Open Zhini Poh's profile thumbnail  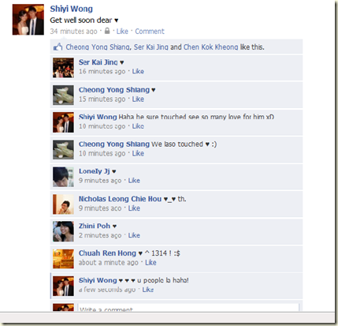coord(63,231)
